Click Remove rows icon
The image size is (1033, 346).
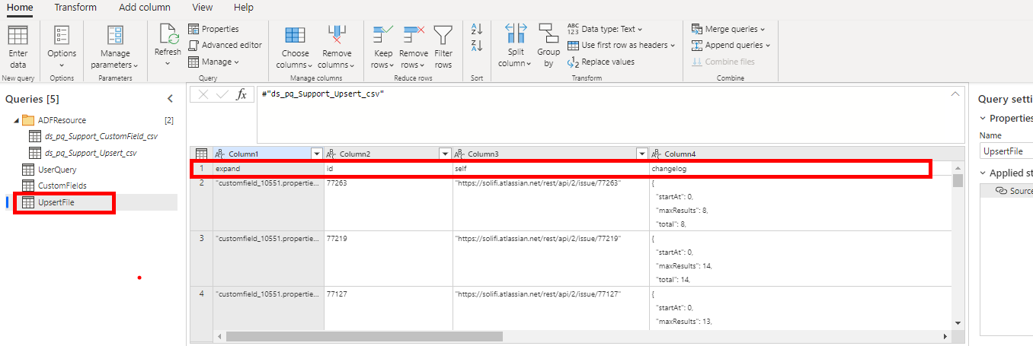(x=414, y=35)
